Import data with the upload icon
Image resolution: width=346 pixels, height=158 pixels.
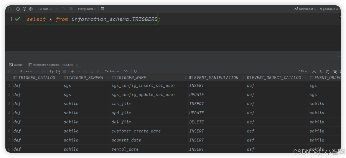click(320, 71)
